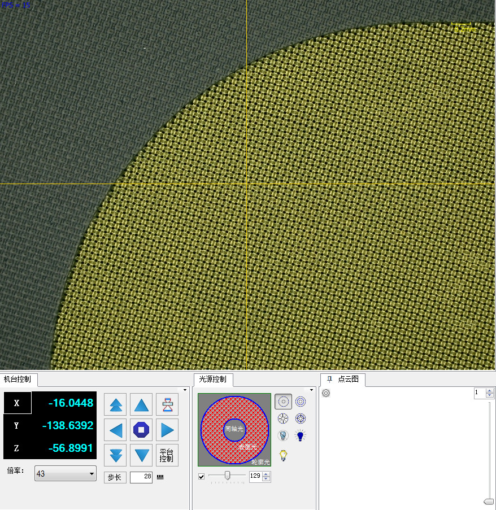Click the single up arrow button
Screen dimensions: 496x510
pos(141,405)
